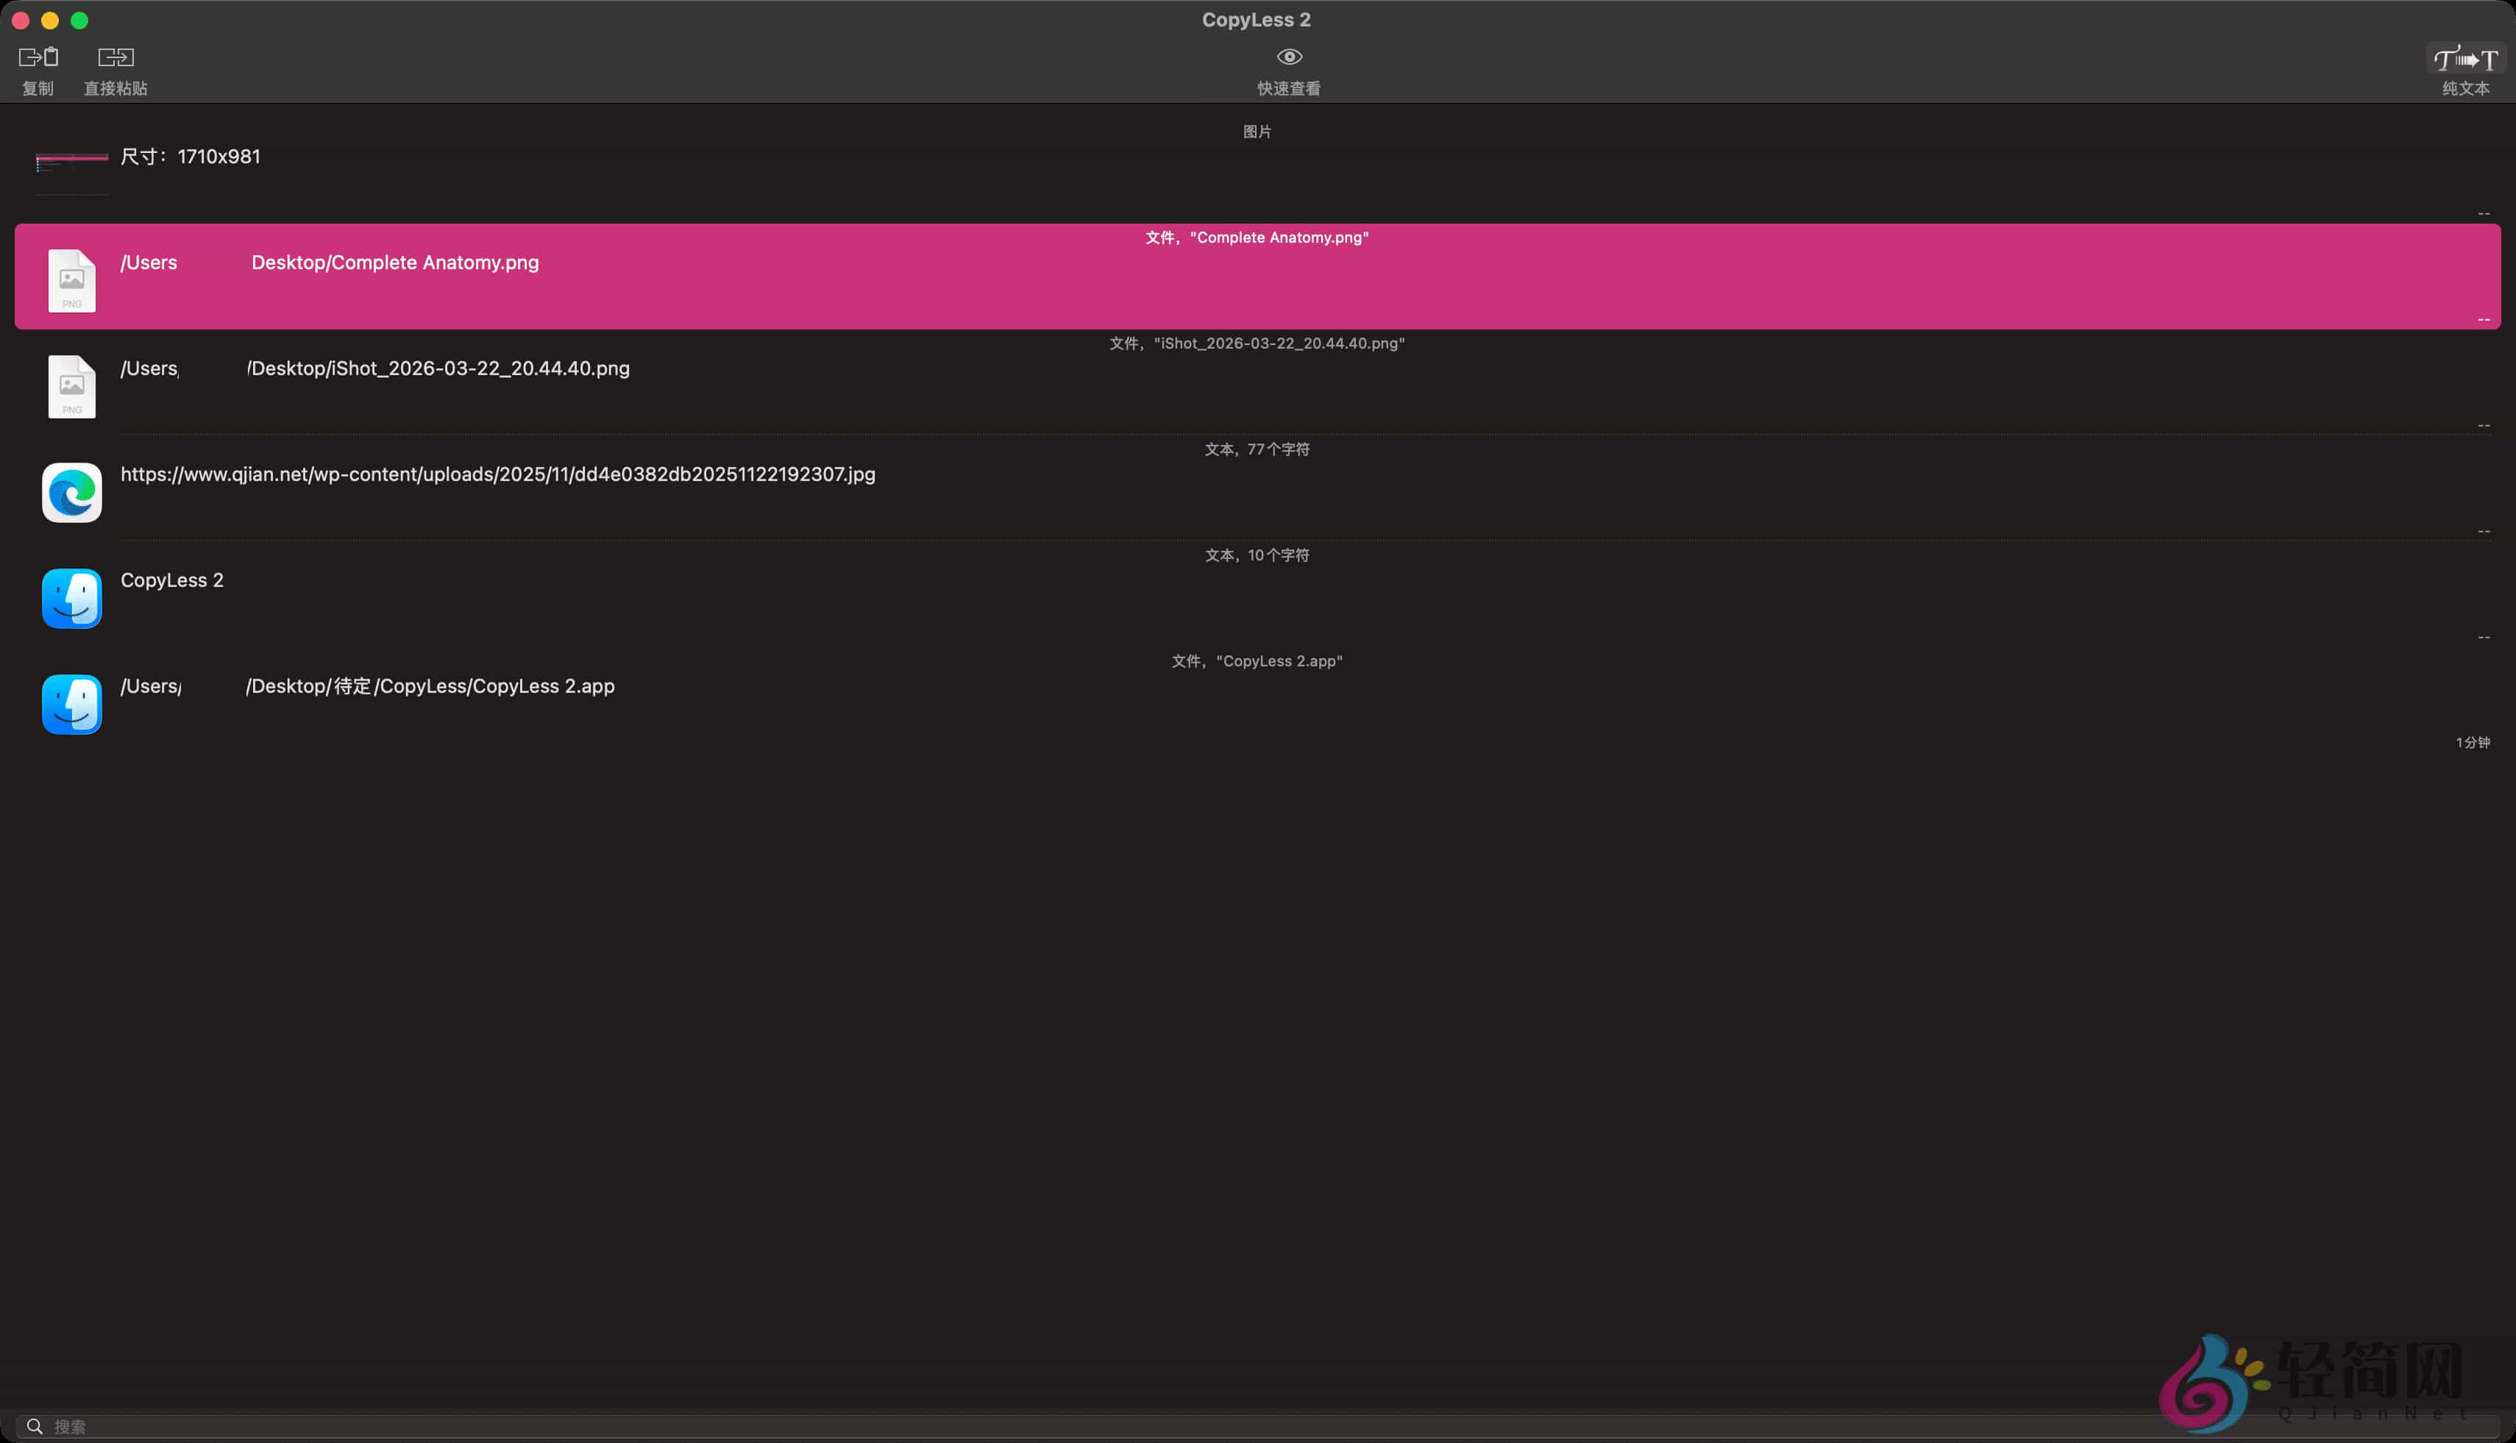Click the Finder icon beside CopyLess 2 text
This screenshot has width=2516, height=1443.
coord(71,599)
